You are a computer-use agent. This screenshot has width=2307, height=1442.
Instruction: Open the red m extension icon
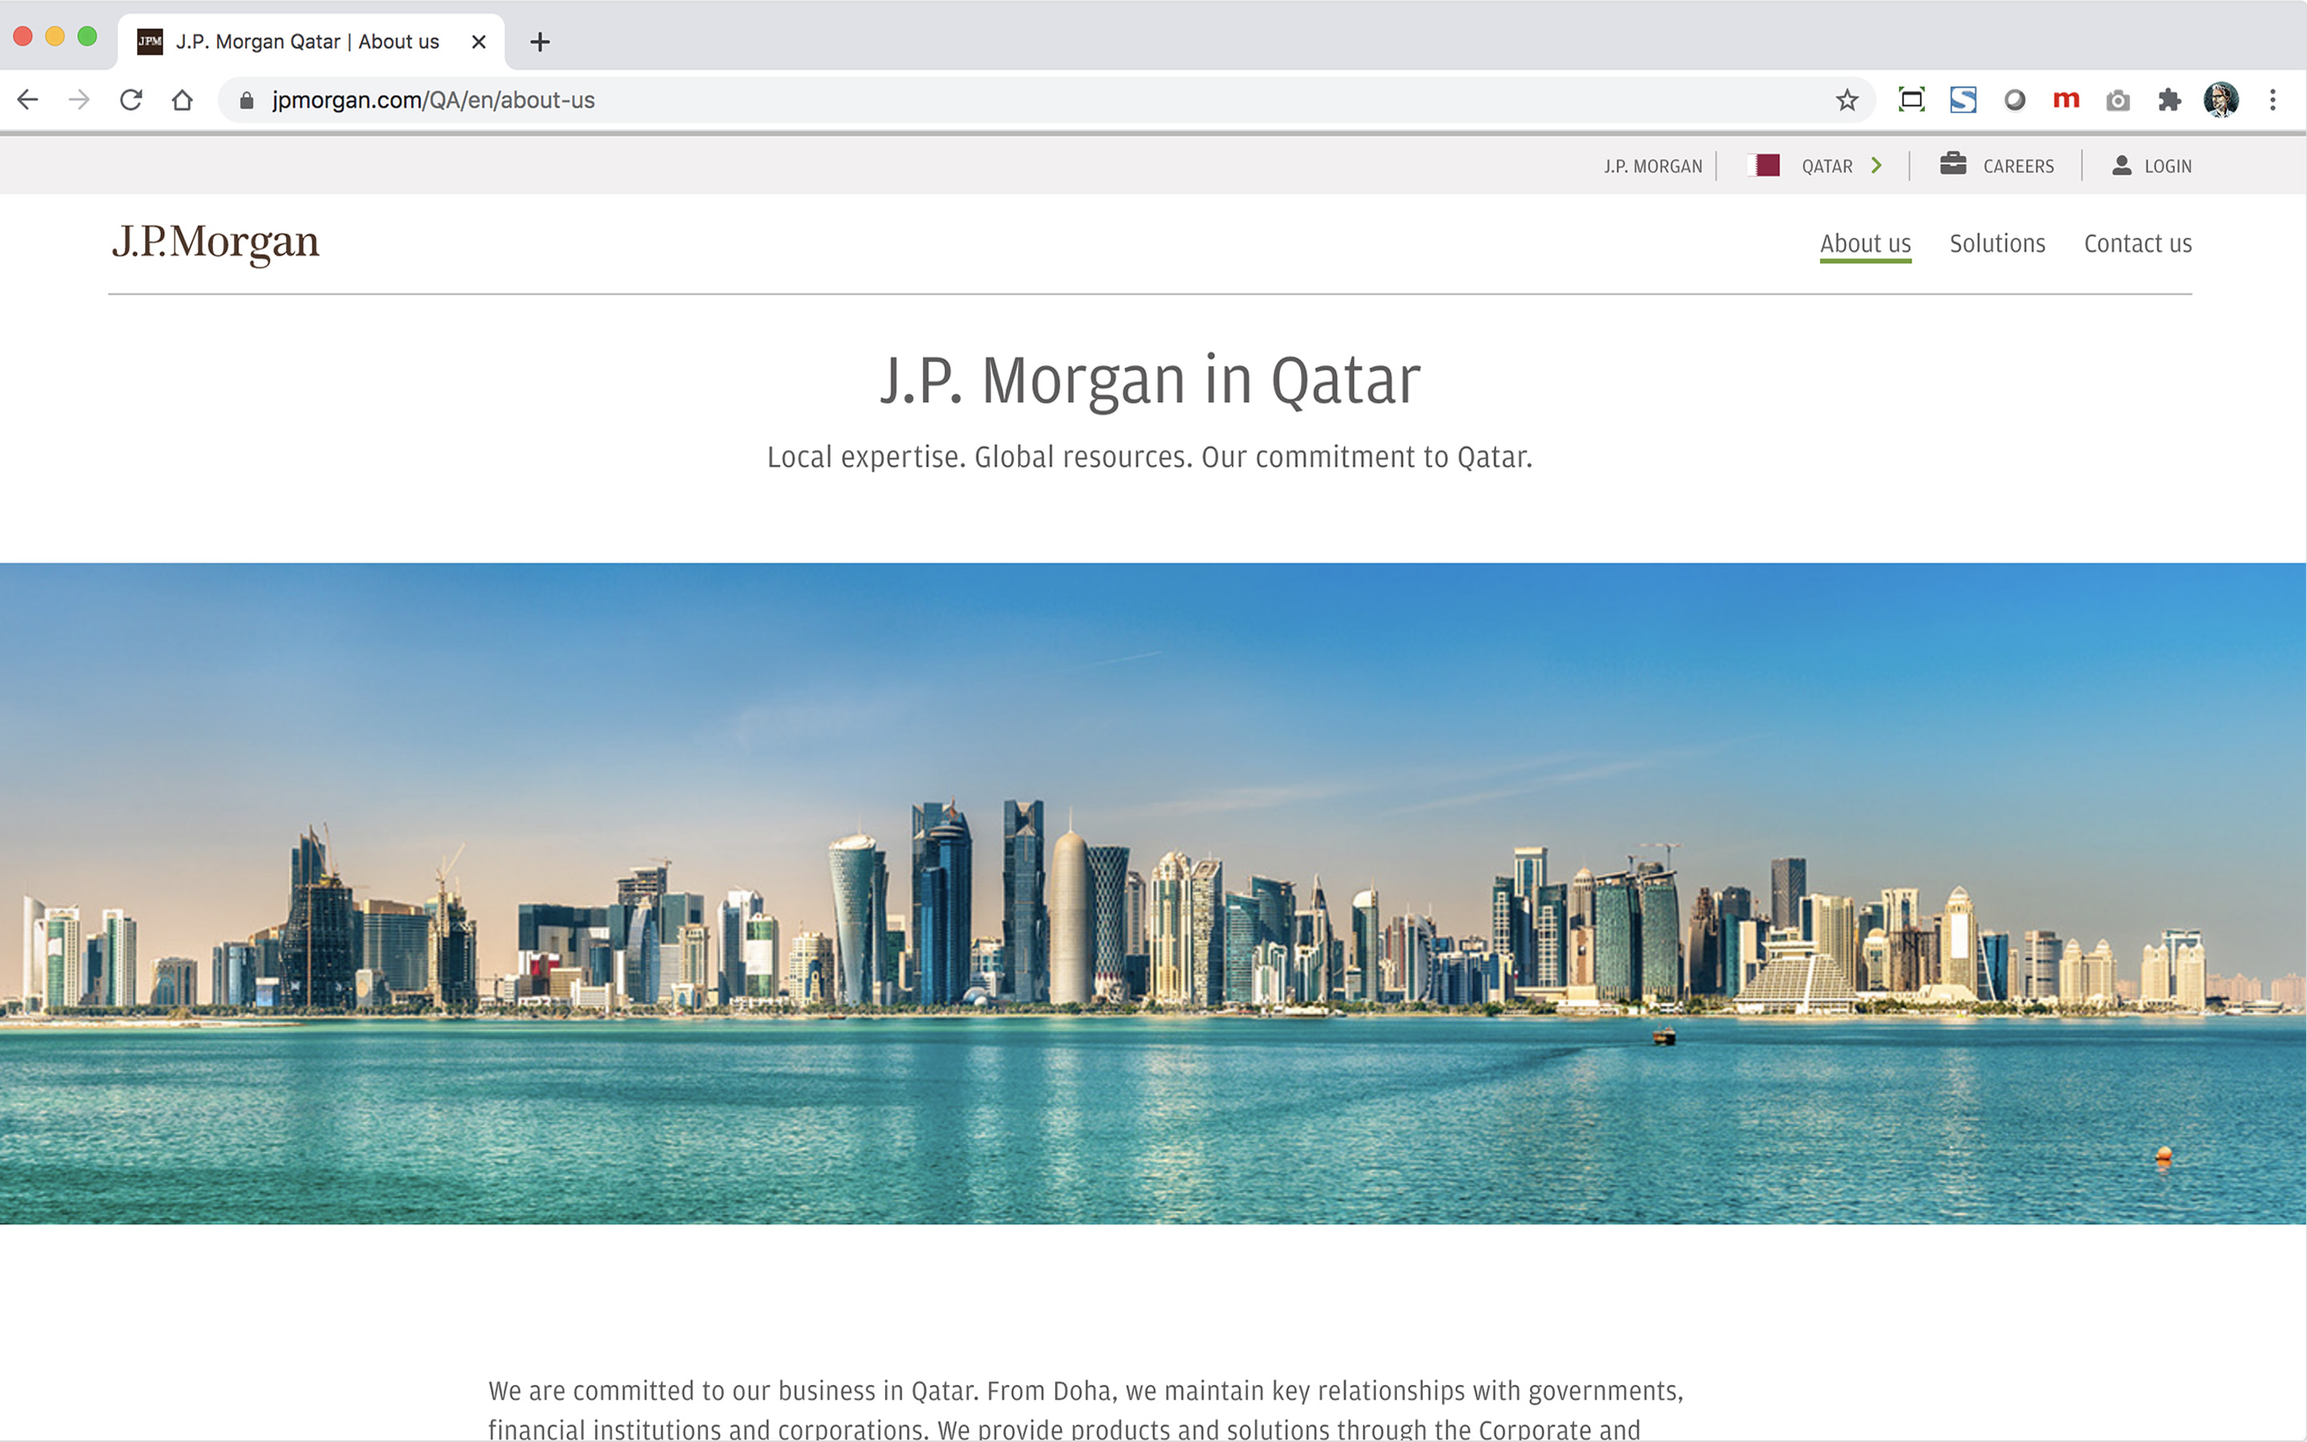pos(2066,99)
